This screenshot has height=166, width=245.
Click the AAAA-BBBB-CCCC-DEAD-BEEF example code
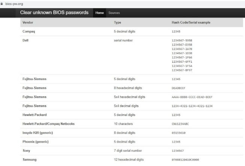192,97
